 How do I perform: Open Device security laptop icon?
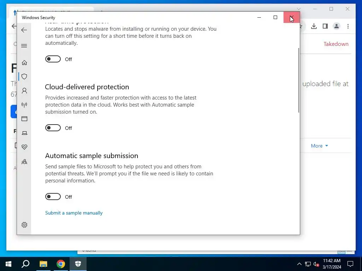[x=24, y=133]
